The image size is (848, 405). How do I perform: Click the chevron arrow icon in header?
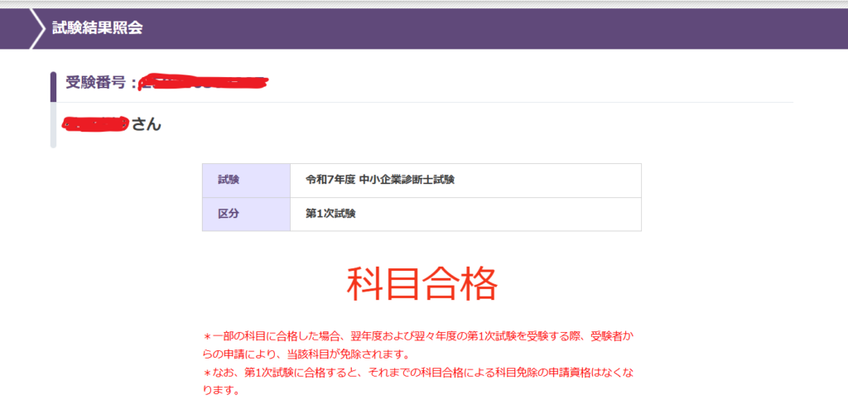coord(37,28)
